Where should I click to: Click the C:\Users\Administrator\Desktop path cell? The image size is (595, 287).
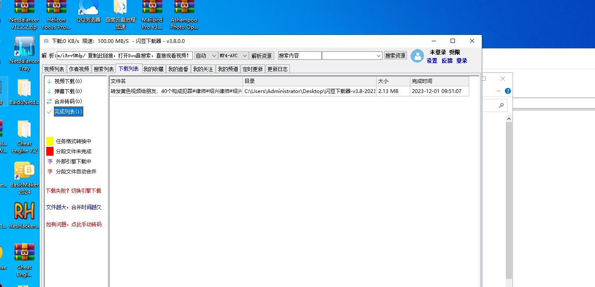coord(310,91)
